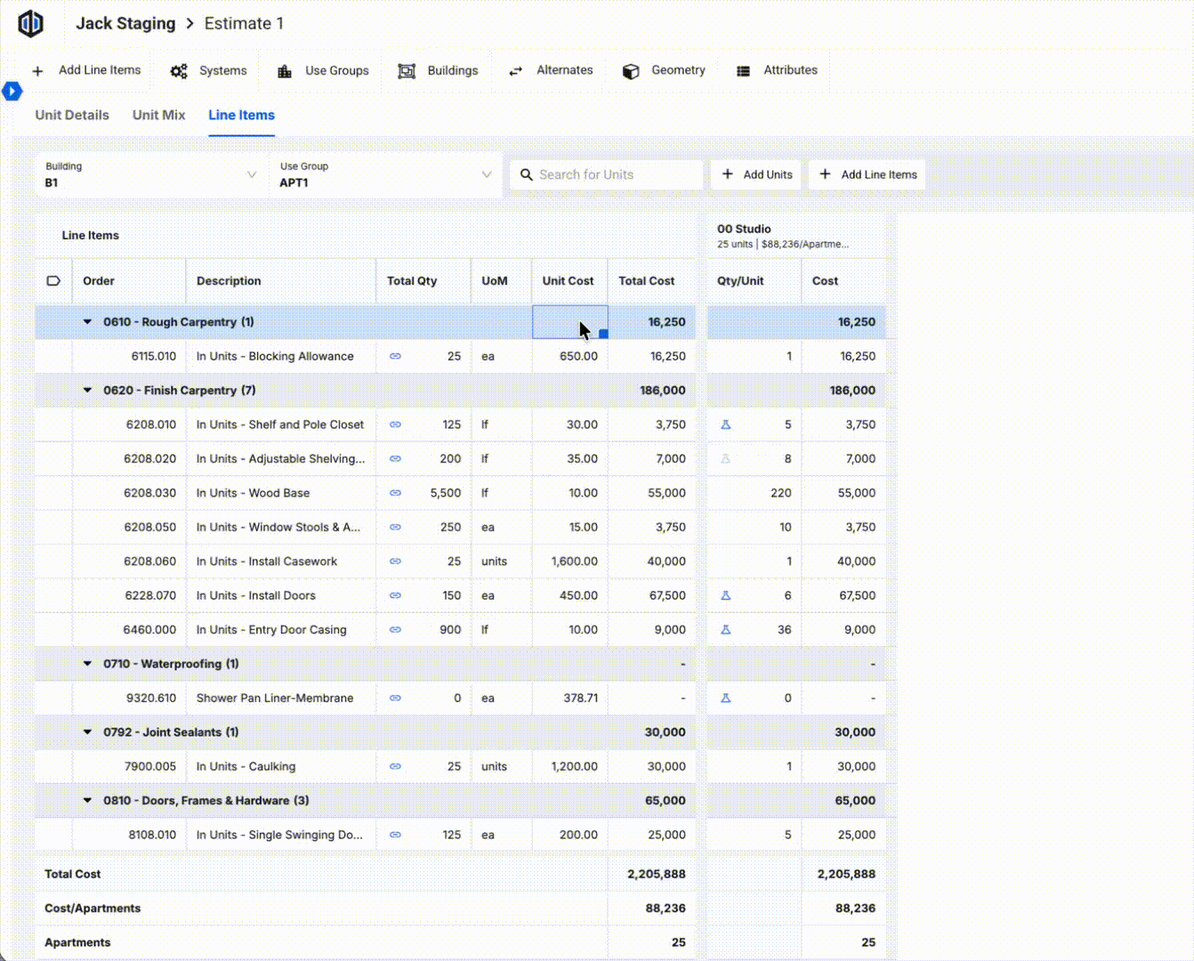Collapse the 0610 - Rough Carpentry group
Image resolution: width=1194 pixels, height=961 pixels.
[87, 322]
